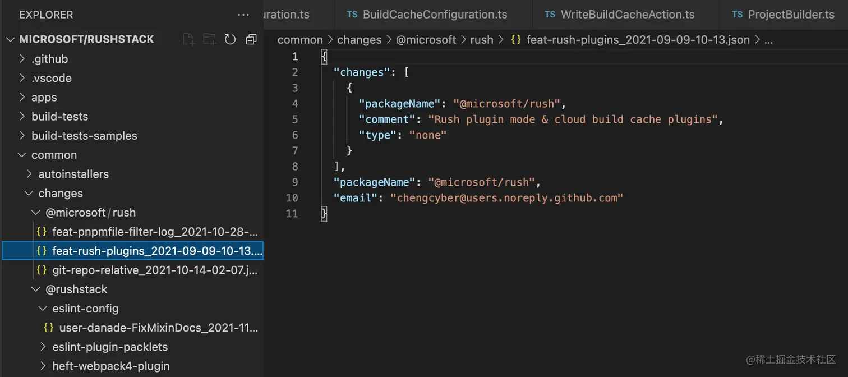Collapse the common folder

pos(22,155)
